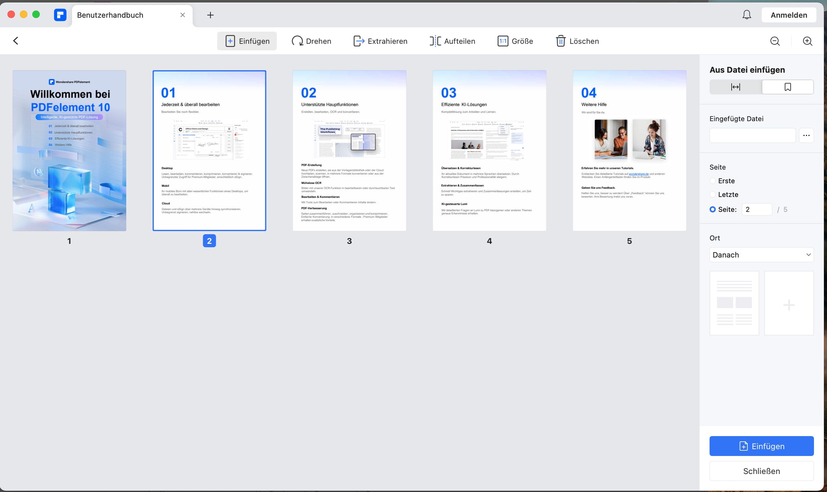Select page 1 cover thumbnail
This screenshot has width=827, height=492.
[69, 151]
